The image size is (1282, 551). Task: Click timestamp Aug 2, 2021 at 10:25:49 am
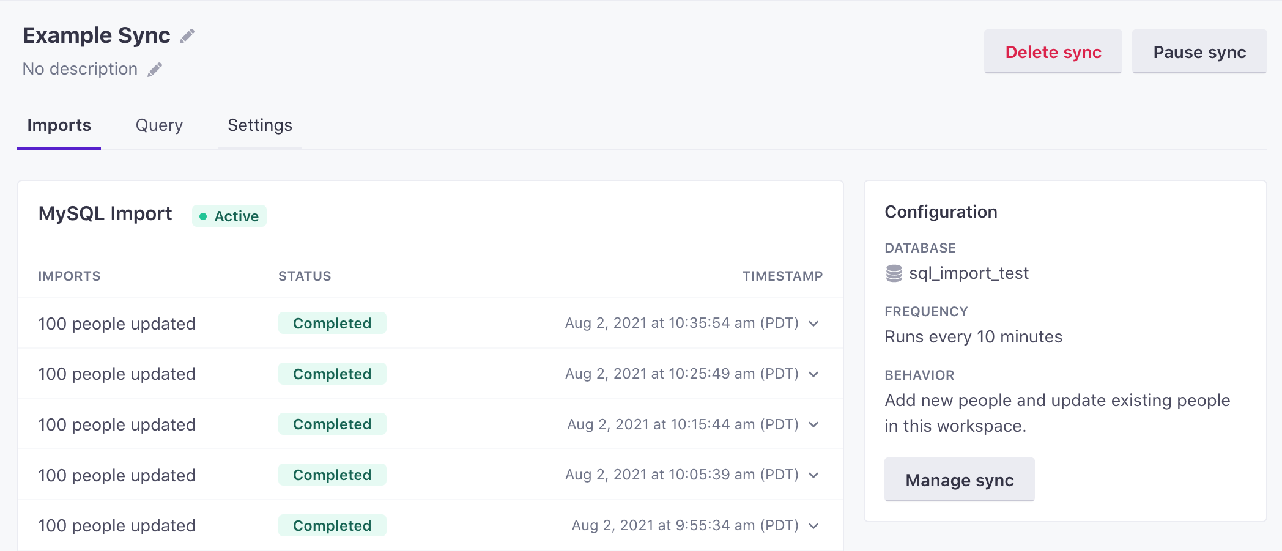coord(682,374)
